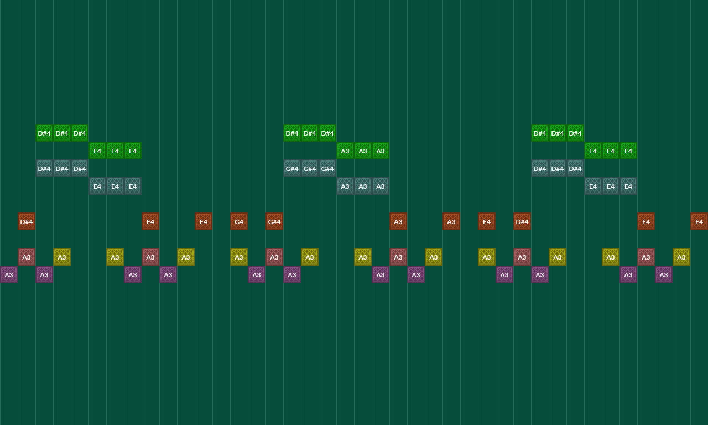Click the leftmost orange D#4 note block

27,221
